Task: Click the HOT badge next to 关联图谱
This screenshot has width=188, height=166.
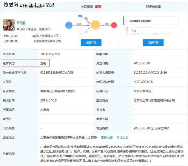Action: pos(98,7)
